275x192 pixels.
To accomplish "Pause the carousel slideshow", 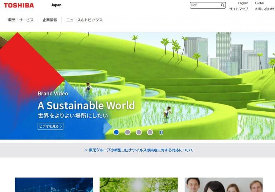I will click(161, 132).
